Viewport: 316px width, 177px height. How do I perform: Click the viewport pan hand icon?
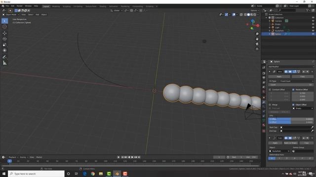257,39
